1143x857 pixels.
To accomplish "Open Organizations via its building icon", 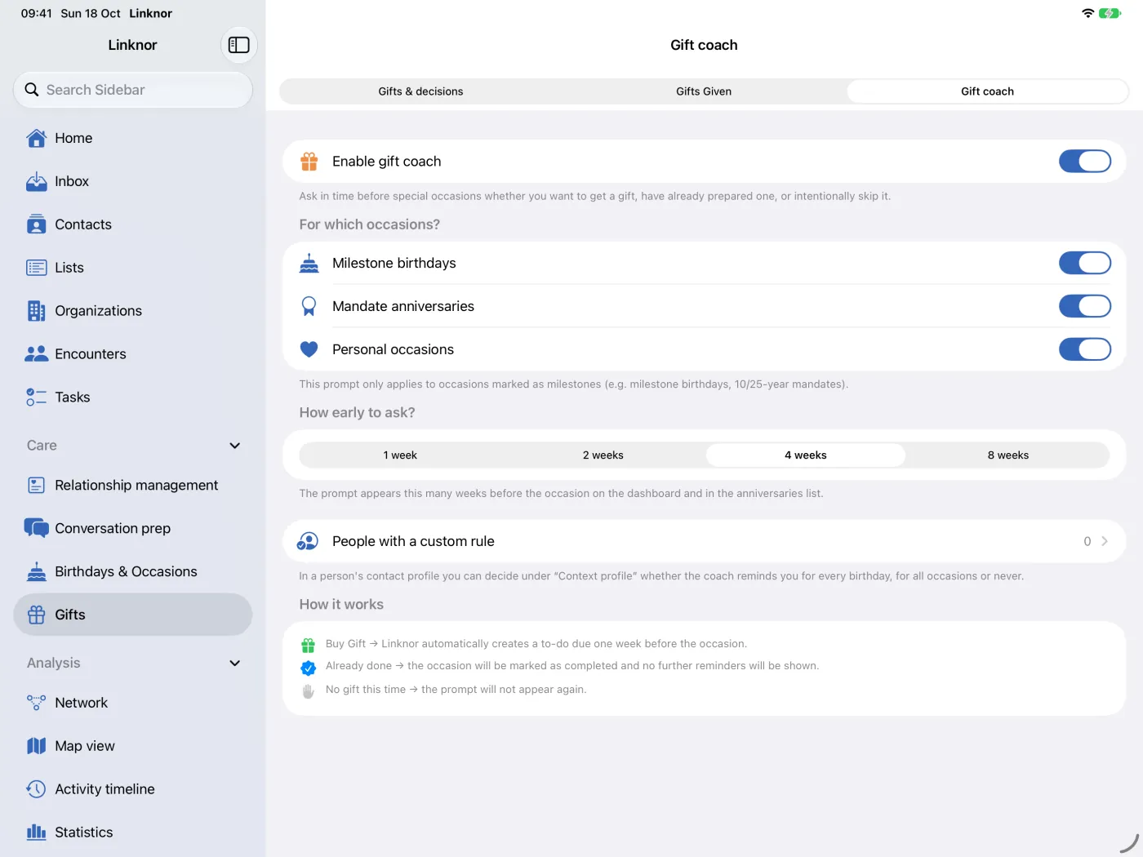I will (x=37, y=311).
